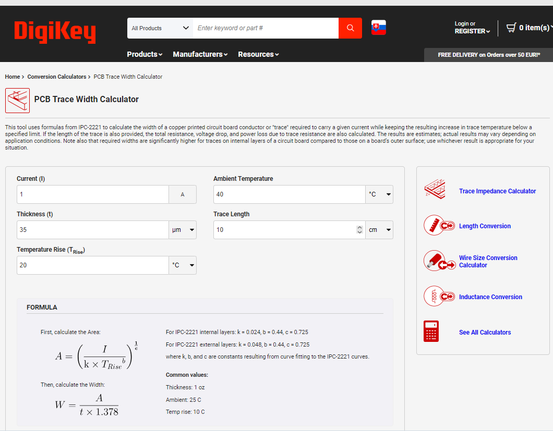The height and width of the screenshot is (431, 553).
Task: Click the Slovakia flag icon
Action: [378, 28]
